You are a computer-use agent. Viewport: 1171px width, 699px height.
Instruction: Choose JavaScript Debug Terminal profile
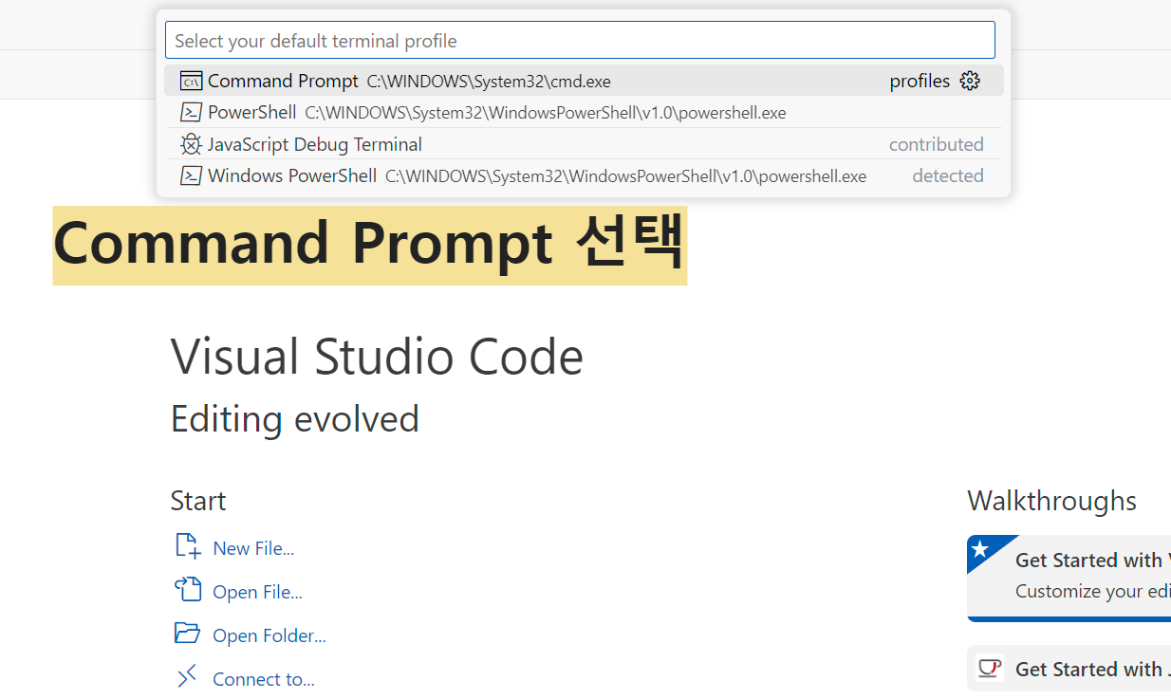pyautogui.click(x=584, y=144)
